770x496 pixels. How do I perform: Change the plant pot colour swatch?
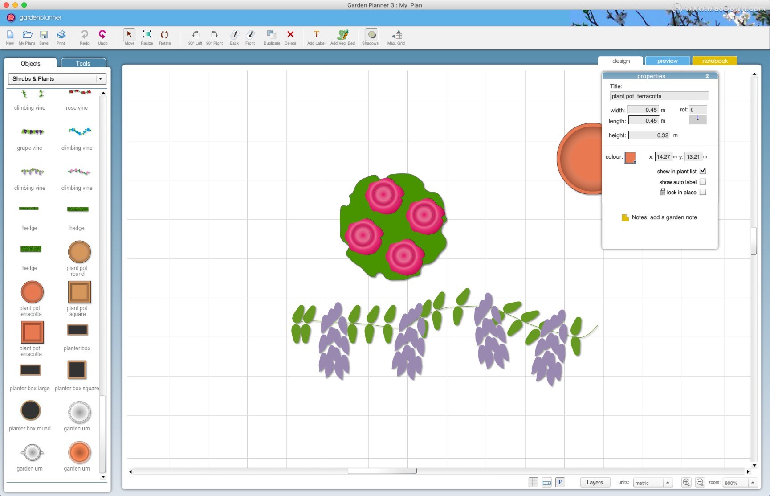coord(631,157)
